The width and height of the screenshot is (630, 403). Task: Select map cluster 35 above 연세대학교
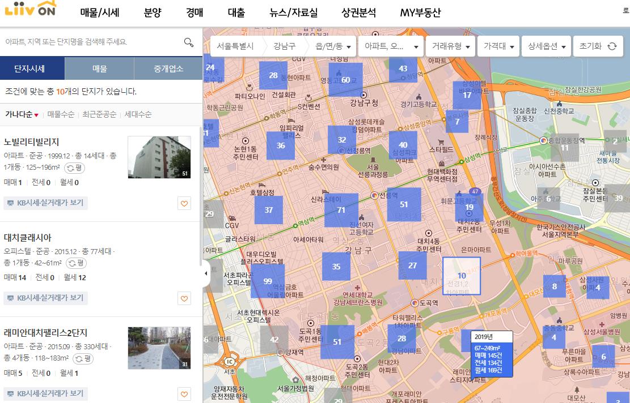pyautogui.click(x=336, y=266)
